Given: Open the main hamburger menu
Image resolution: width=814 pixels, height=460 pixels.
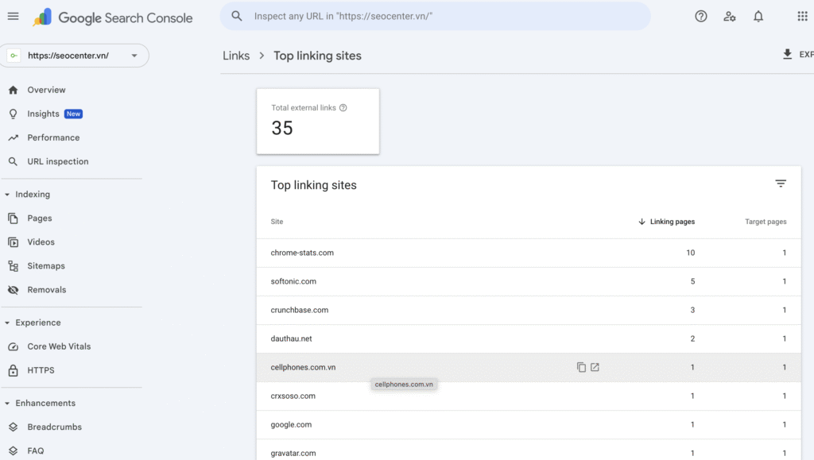Looking at the screenshot, I should tap(13, 17).
